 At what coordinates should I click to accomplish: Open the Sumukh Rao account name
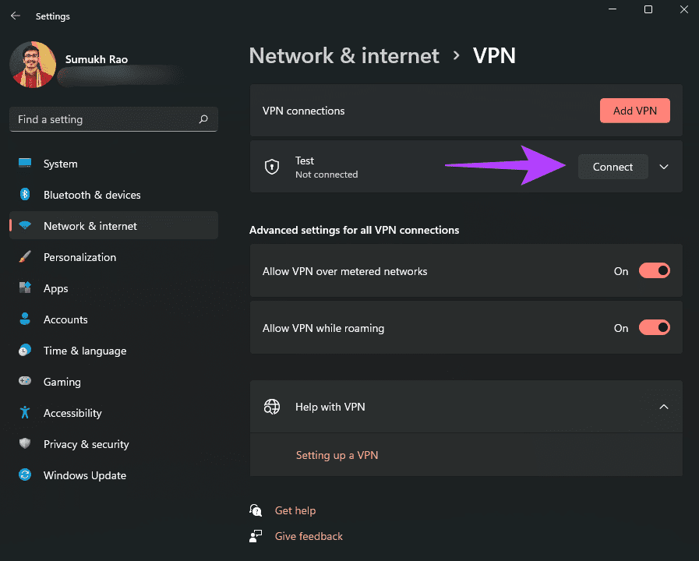pyautogui.click(x=97, y=59)
